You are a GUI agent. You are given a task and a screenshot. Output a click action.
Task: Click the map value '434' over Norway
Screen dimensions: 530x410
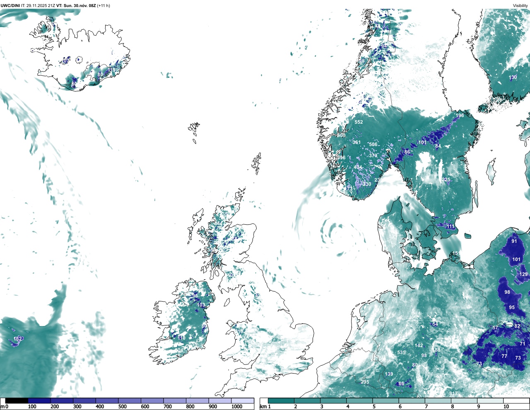(358, 168)
